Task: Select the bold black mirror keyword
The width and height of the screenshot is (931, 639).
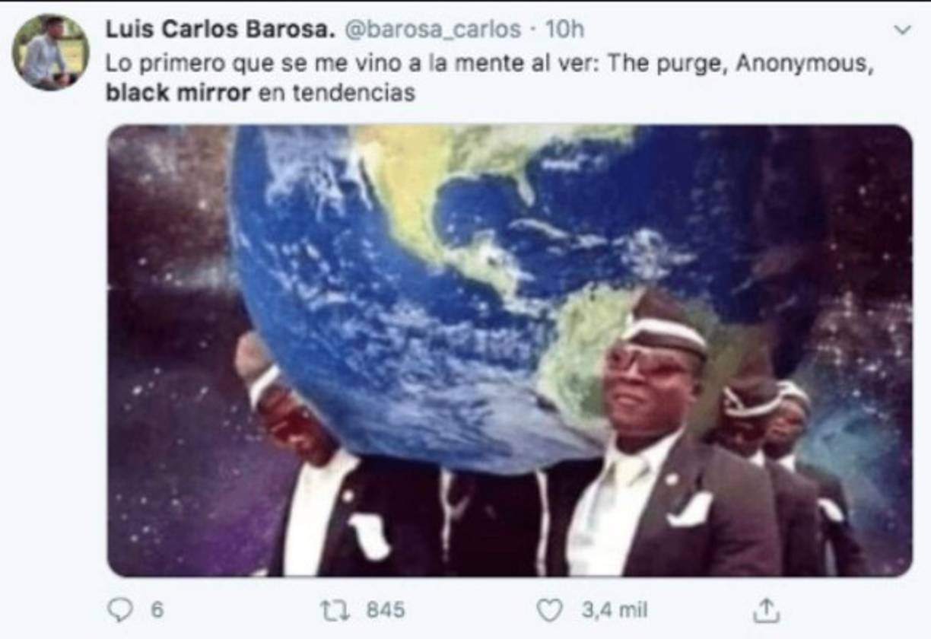Action: pos(177,93)
